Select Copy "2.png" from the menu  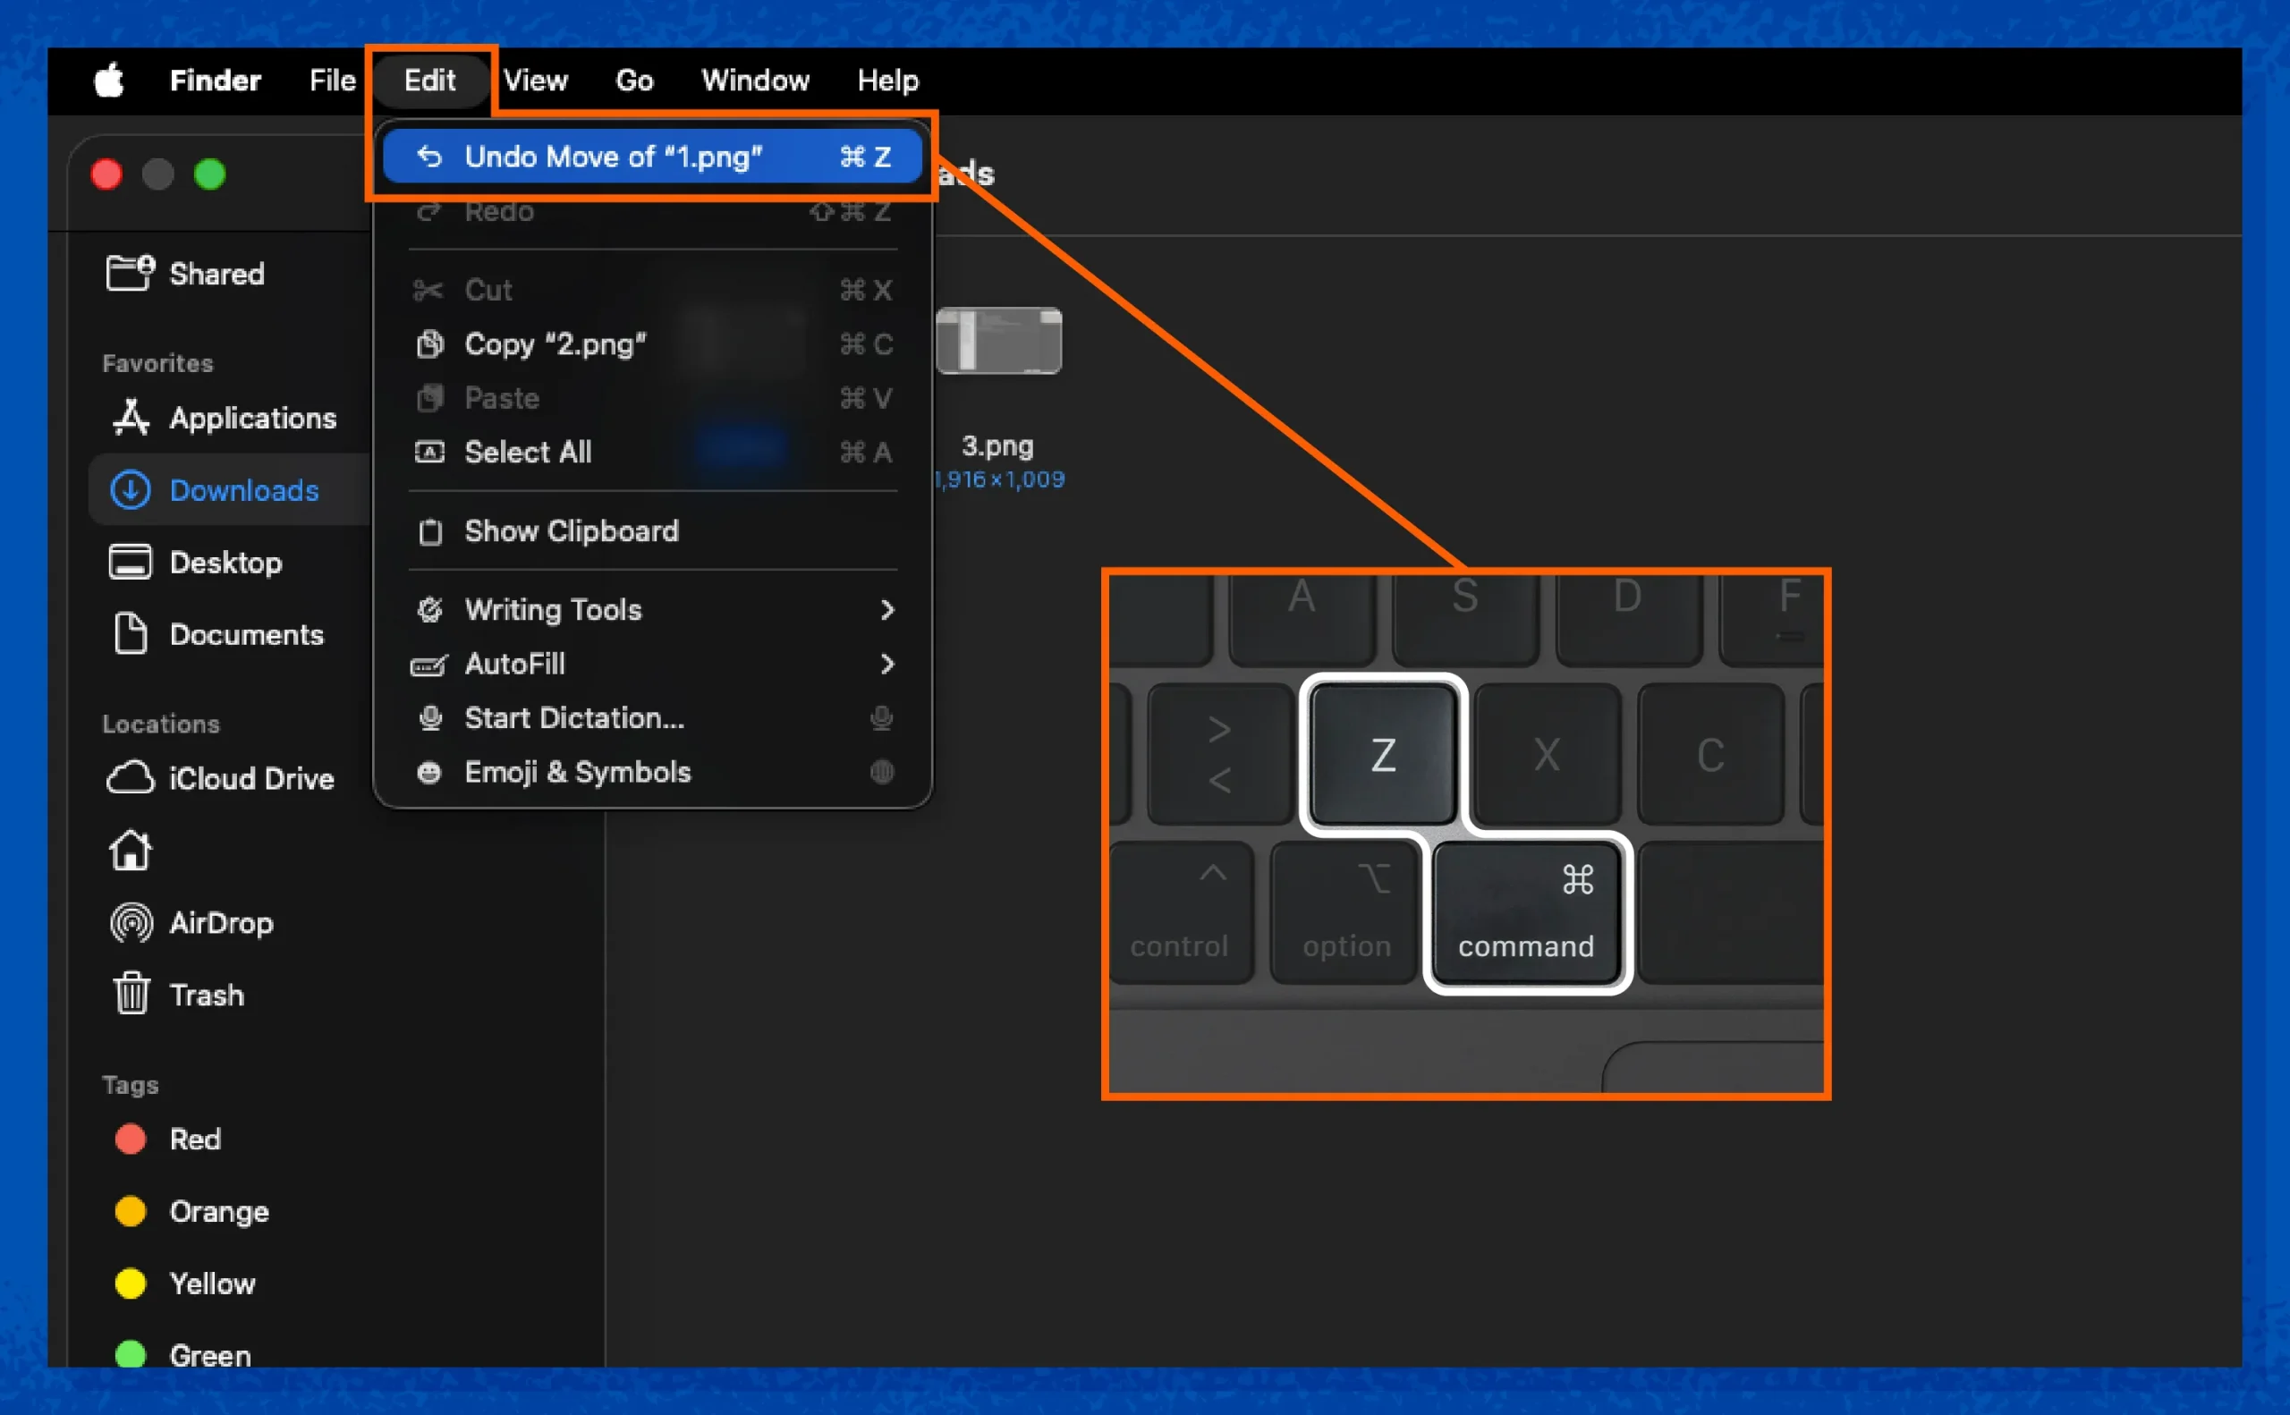555,344
